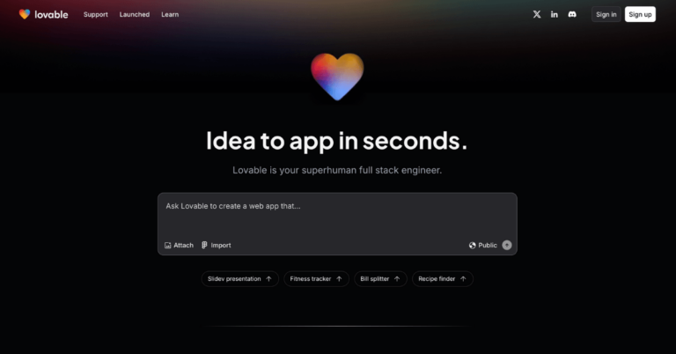676x354 pixels.
Task: Click the Figma Import icon
Action: point(204,245)
